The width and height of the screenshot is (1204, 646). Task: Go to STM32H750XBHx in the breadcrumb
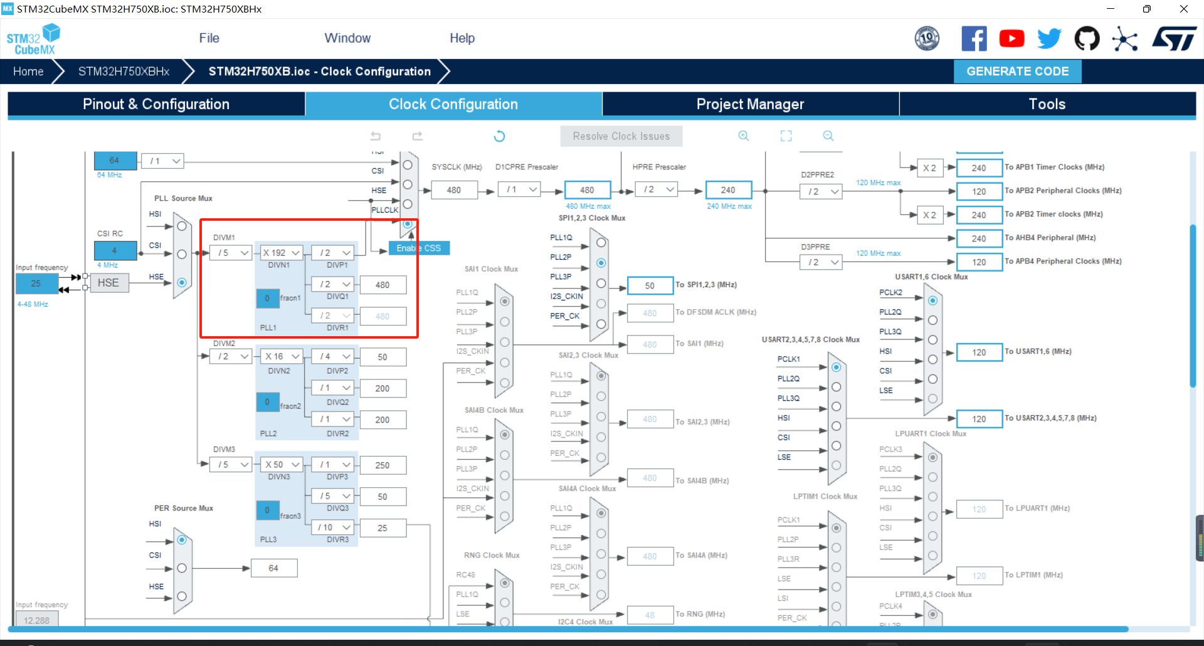pyautogui.click(x=124, y=71)
